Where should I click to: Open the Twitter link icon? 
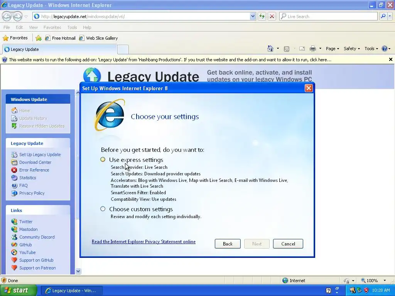point(14,222)
